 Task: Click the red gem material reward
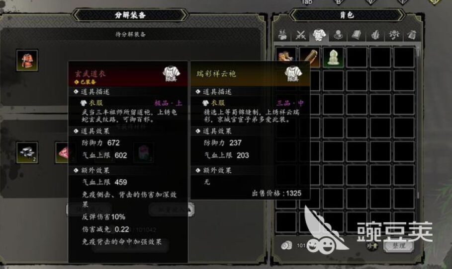pyautogui.click(x=62, y=152)
